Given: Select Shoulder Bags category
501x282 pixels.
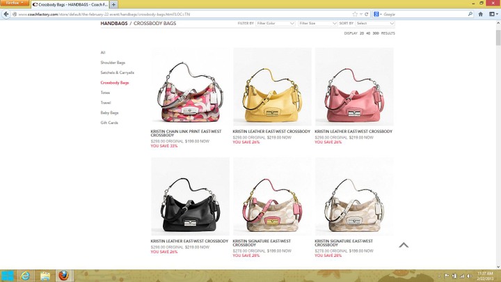Looking at the screenshot, I should click(113, 63).
